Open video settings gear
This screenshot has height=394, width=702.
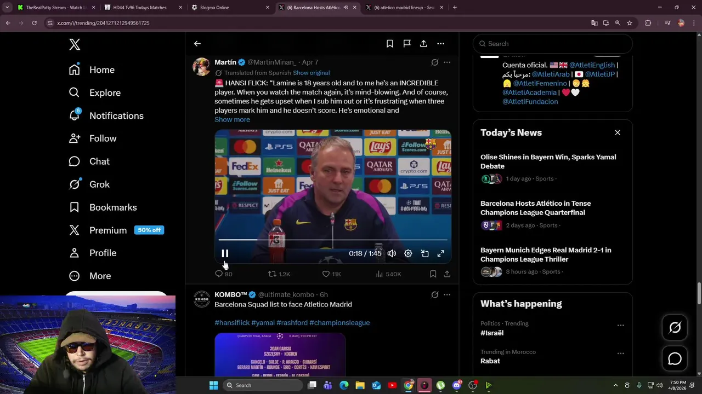pyautogui.click(x=408, y=253)
